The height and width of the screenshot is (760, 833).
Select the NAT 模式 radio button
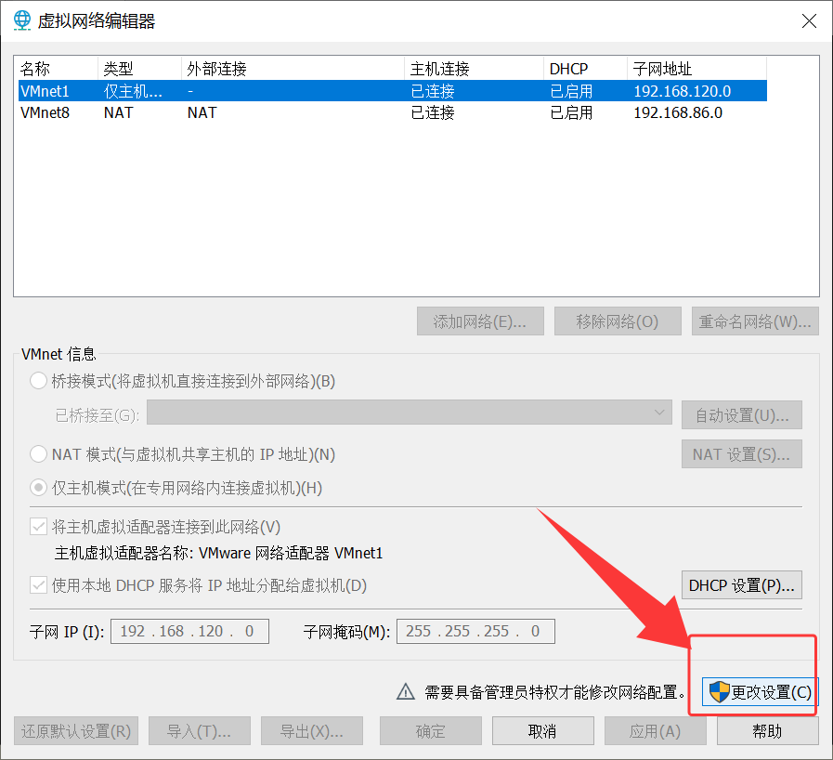click(x=38, y=454)
